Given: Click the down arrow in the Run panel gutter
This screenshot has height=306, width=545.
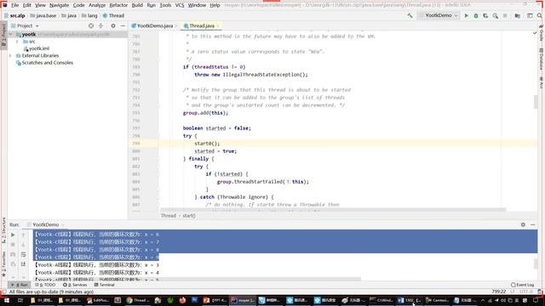Looking at the screenshot, I should (23, 245).
